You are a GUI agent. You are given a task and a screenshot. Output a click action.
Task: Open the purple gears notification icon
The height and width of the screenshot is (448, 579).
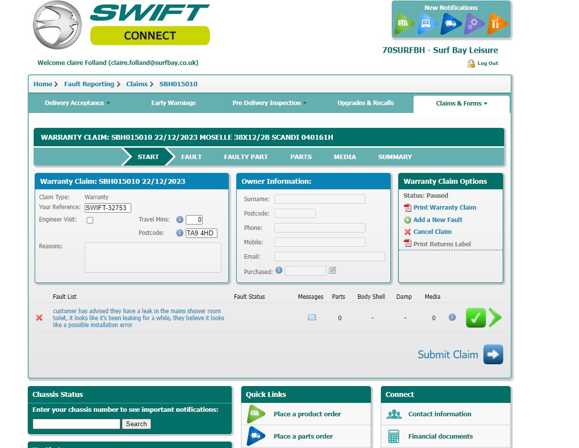(474, 24)
